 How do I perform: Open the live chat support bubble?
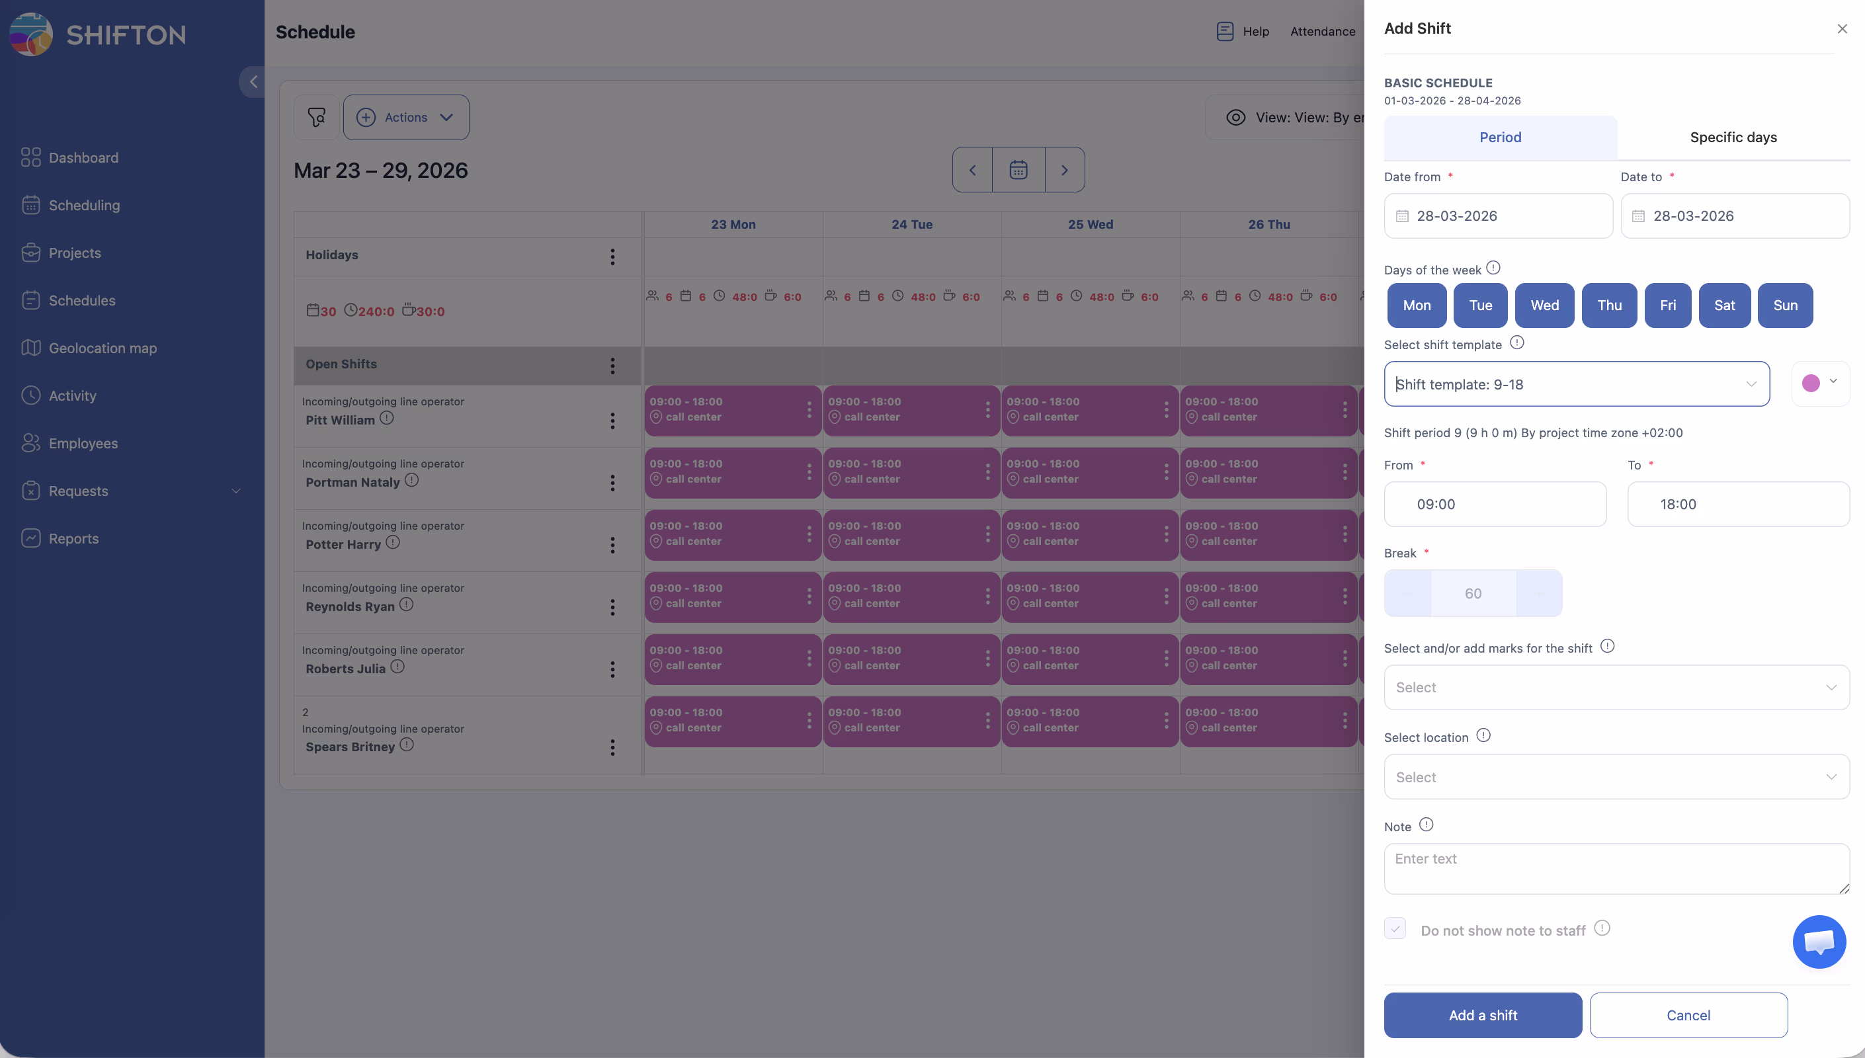tap(1819, 942)
